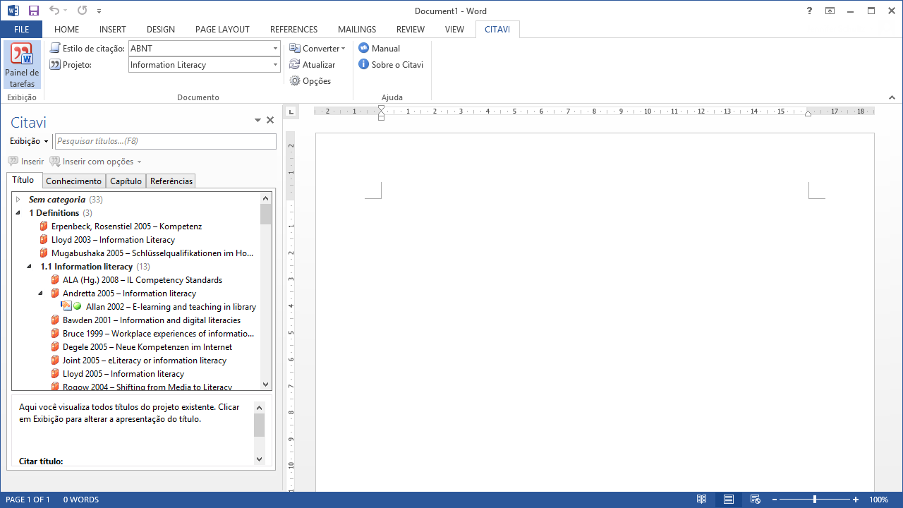Viewport: 903px width, 508px height.
Task: Click 100% zoom level
Action: pos(878,500)
